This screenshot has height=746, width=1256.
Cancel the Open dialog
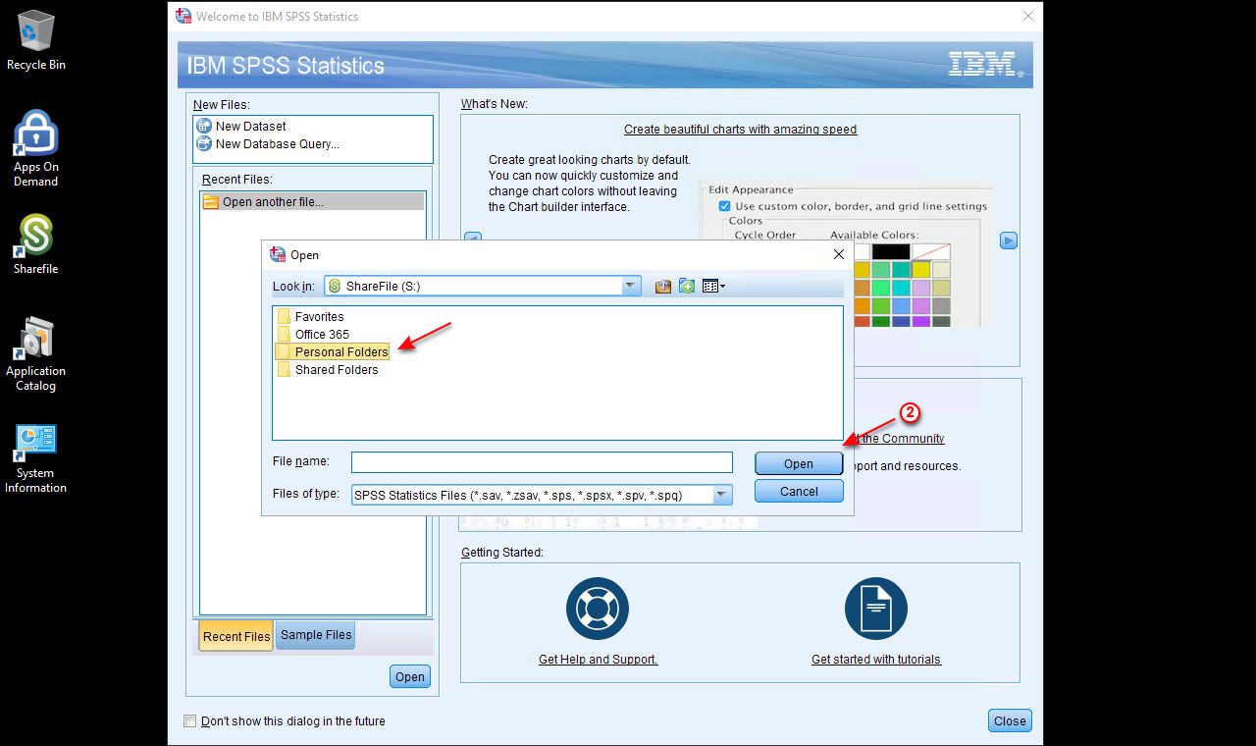click(799, 492)
